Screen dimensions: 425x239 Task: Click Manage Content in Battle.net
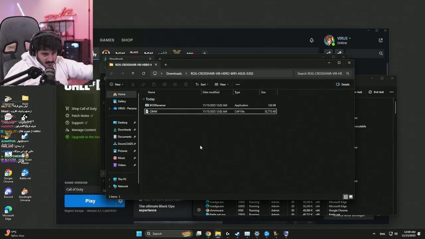tap(81, 130)
